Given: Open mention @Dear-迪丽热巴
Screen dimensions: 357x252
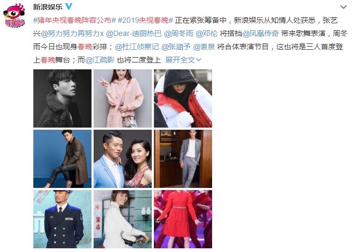Looking at the screenshot, I should (134, 33).
